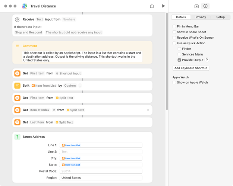
Task: Uncheck Provide Output
Action: click(179, 60)
